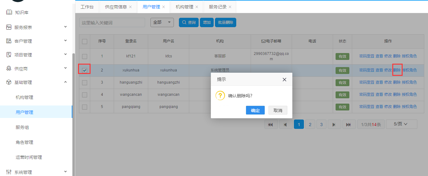Go to the last page icon
Viewport: 428px width, 176px height.
click(x=349, y=125)
